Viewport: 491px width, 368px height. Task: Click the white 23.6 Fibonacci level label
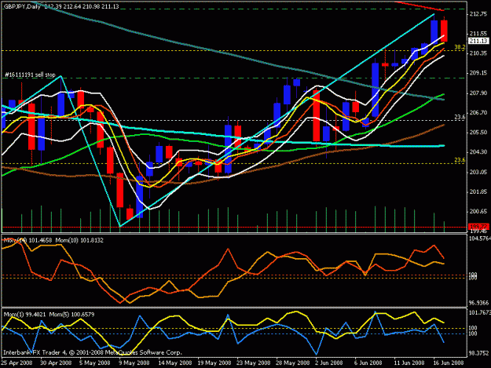click(x=460, y=117)
